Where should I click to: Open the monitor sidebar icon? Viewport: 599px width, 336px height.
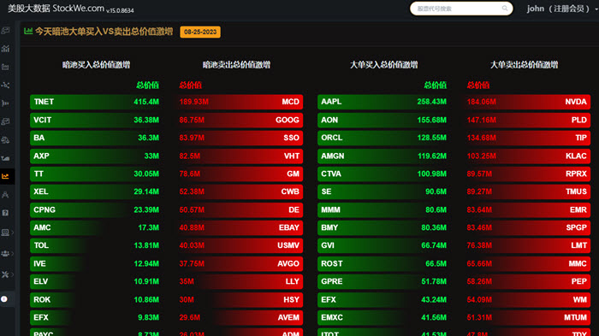[x=5, y=233]
